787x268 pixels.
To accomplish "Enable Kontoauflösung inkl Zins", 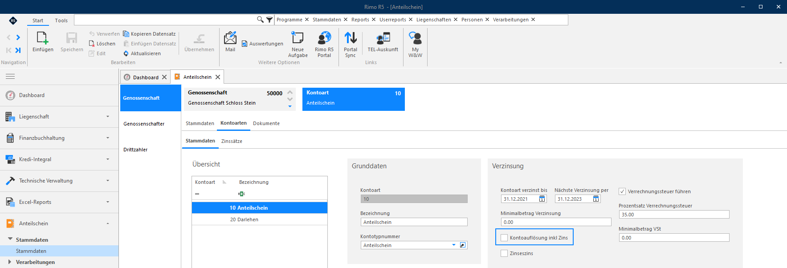I will (x=504, y=238).
